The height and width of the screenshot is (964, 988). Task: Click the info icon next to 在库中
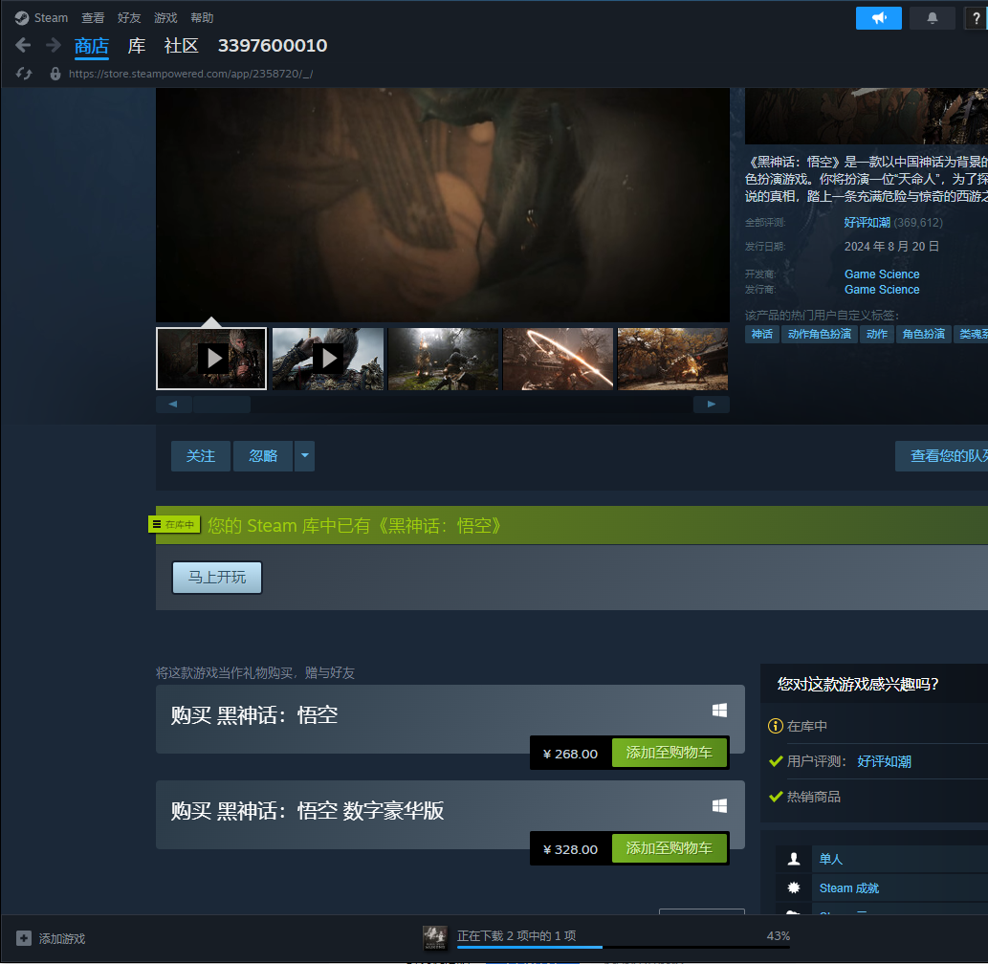pyautogui.click(x=775, y=726)
